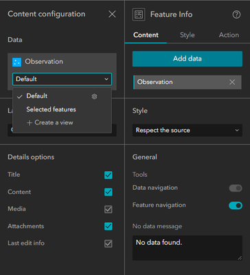This screenshot has width=250, height=275.
Task: Open Feature Info help icon
Action: coord(236,14)
